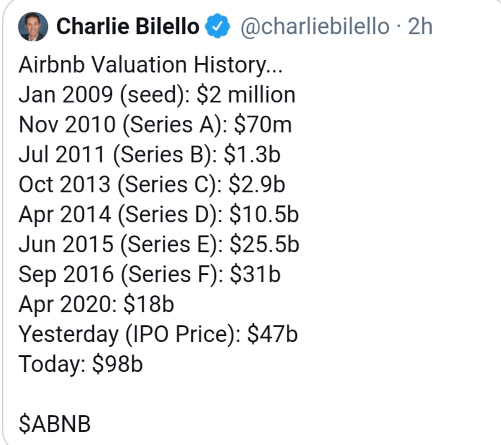The height and width of the screenshot is (445, 501).
Task: Click the '(IPO Price)' text
Action: click(x=183, y=334)
